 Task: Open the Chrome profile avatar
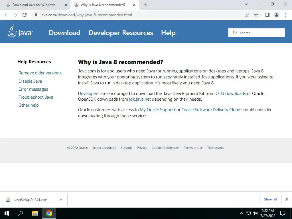click(277, 15)
